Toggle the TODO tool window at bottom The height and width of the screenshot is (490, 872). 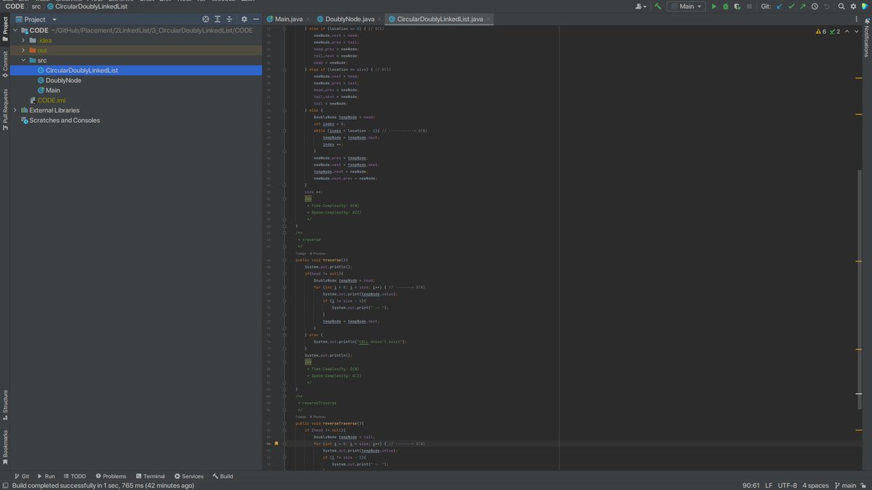[x=74, y=476]
